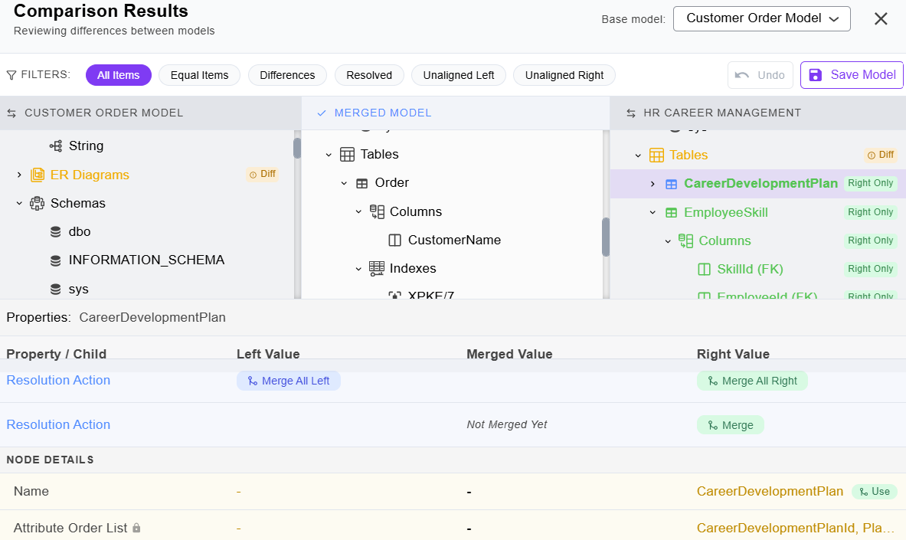Click the Save Model button

pos(852,75)
